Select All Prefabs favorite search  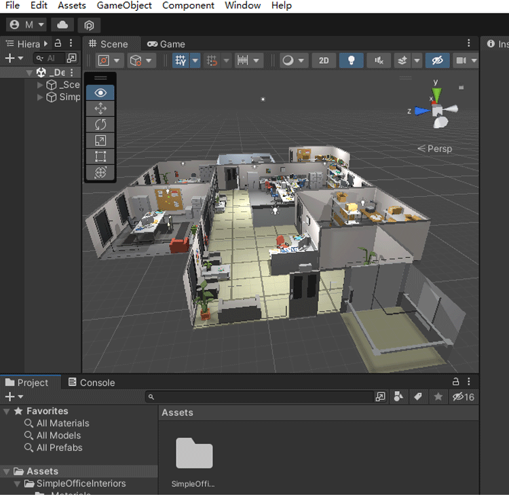[59, 448]
